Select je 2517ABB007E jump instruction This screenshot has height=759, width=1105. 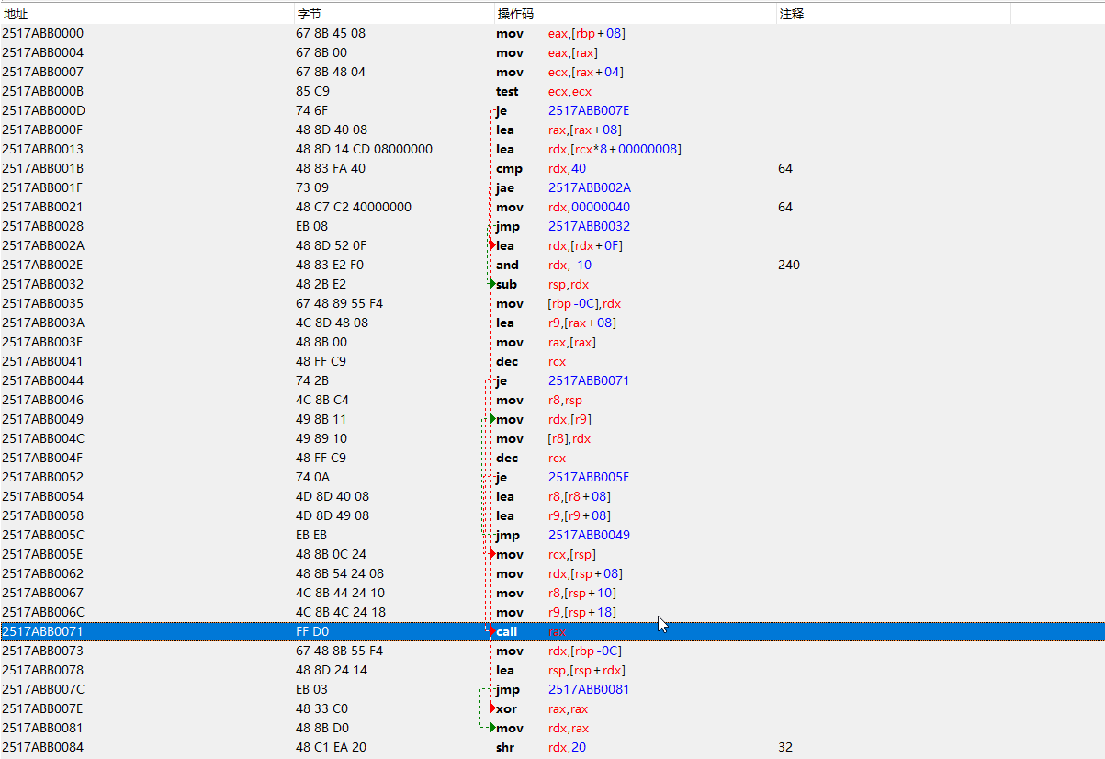[x=563, y=110]
